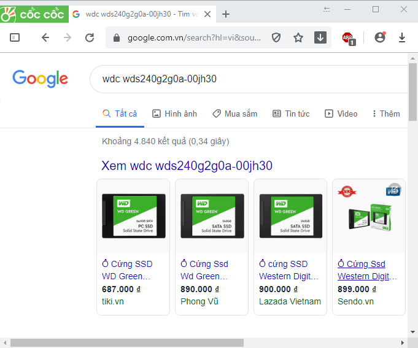Switch to Hình ảnh results tab
The image size is (418, 348).
pyautogui.click(x=174, y=114)
